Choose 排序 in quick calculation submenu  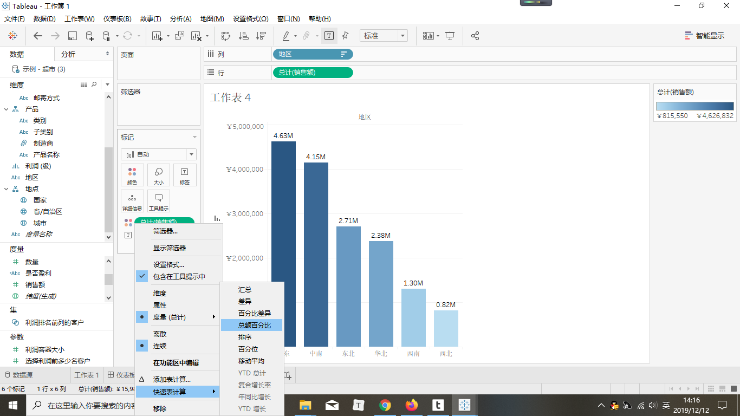point(252,337)
